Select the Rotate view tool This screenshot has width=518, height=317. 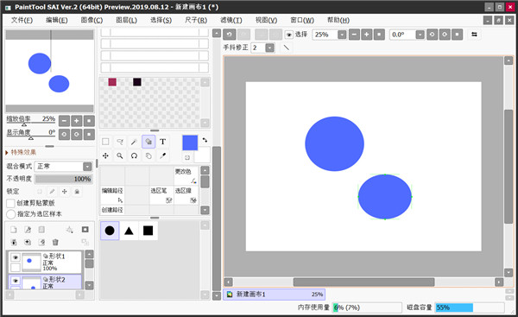134,155
